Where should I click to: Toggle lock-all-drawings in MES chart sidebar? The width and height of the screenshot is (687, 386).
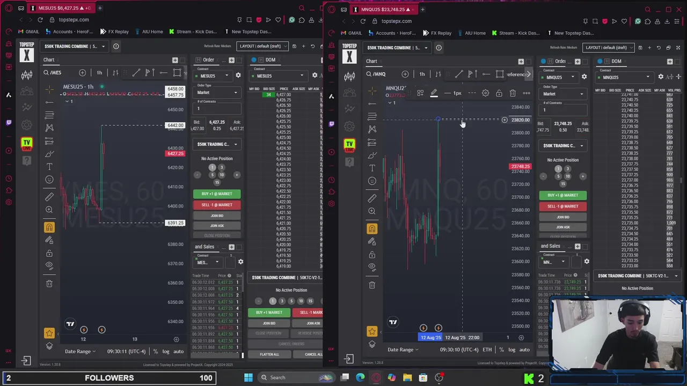[49, 253]
